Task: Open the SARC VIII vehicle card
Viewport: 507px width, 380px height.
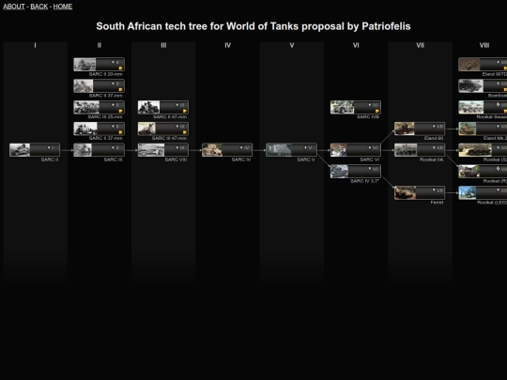Action: point(163,150)
